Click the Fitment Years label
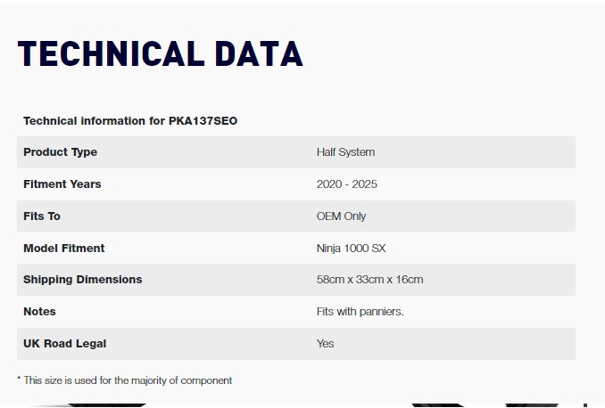The height and width of the screenshot is (408, 605). pyautogui.click(x=62, y=184)
